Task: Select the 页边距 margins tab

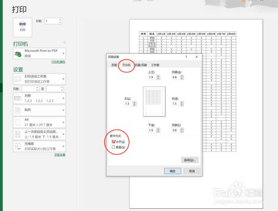Action: tap(126, 65)
